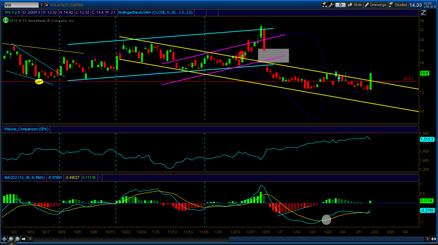Click the yellow ellipse drawing near 9/10
The height and width of the screenshot is (245, 438).
39,82
